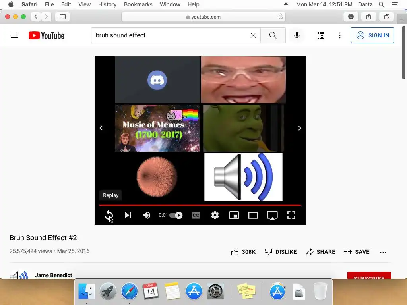The height and width of the screenshot is (305, 407).
Task: Show previous suggested videos arrow
Action: pos(101,128)
